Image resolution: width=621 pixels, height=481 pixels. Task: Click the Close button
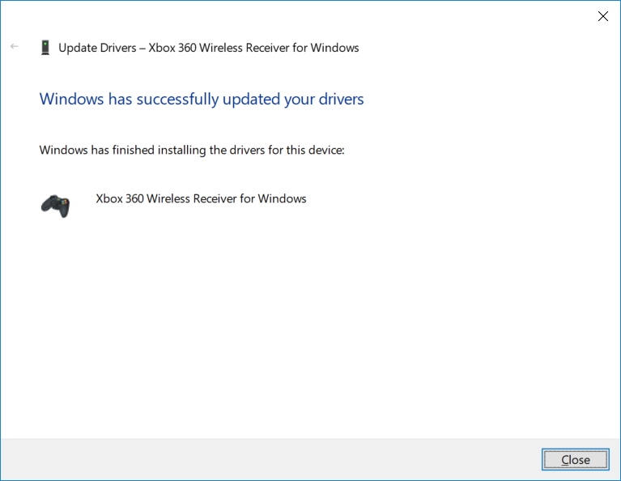575,460
